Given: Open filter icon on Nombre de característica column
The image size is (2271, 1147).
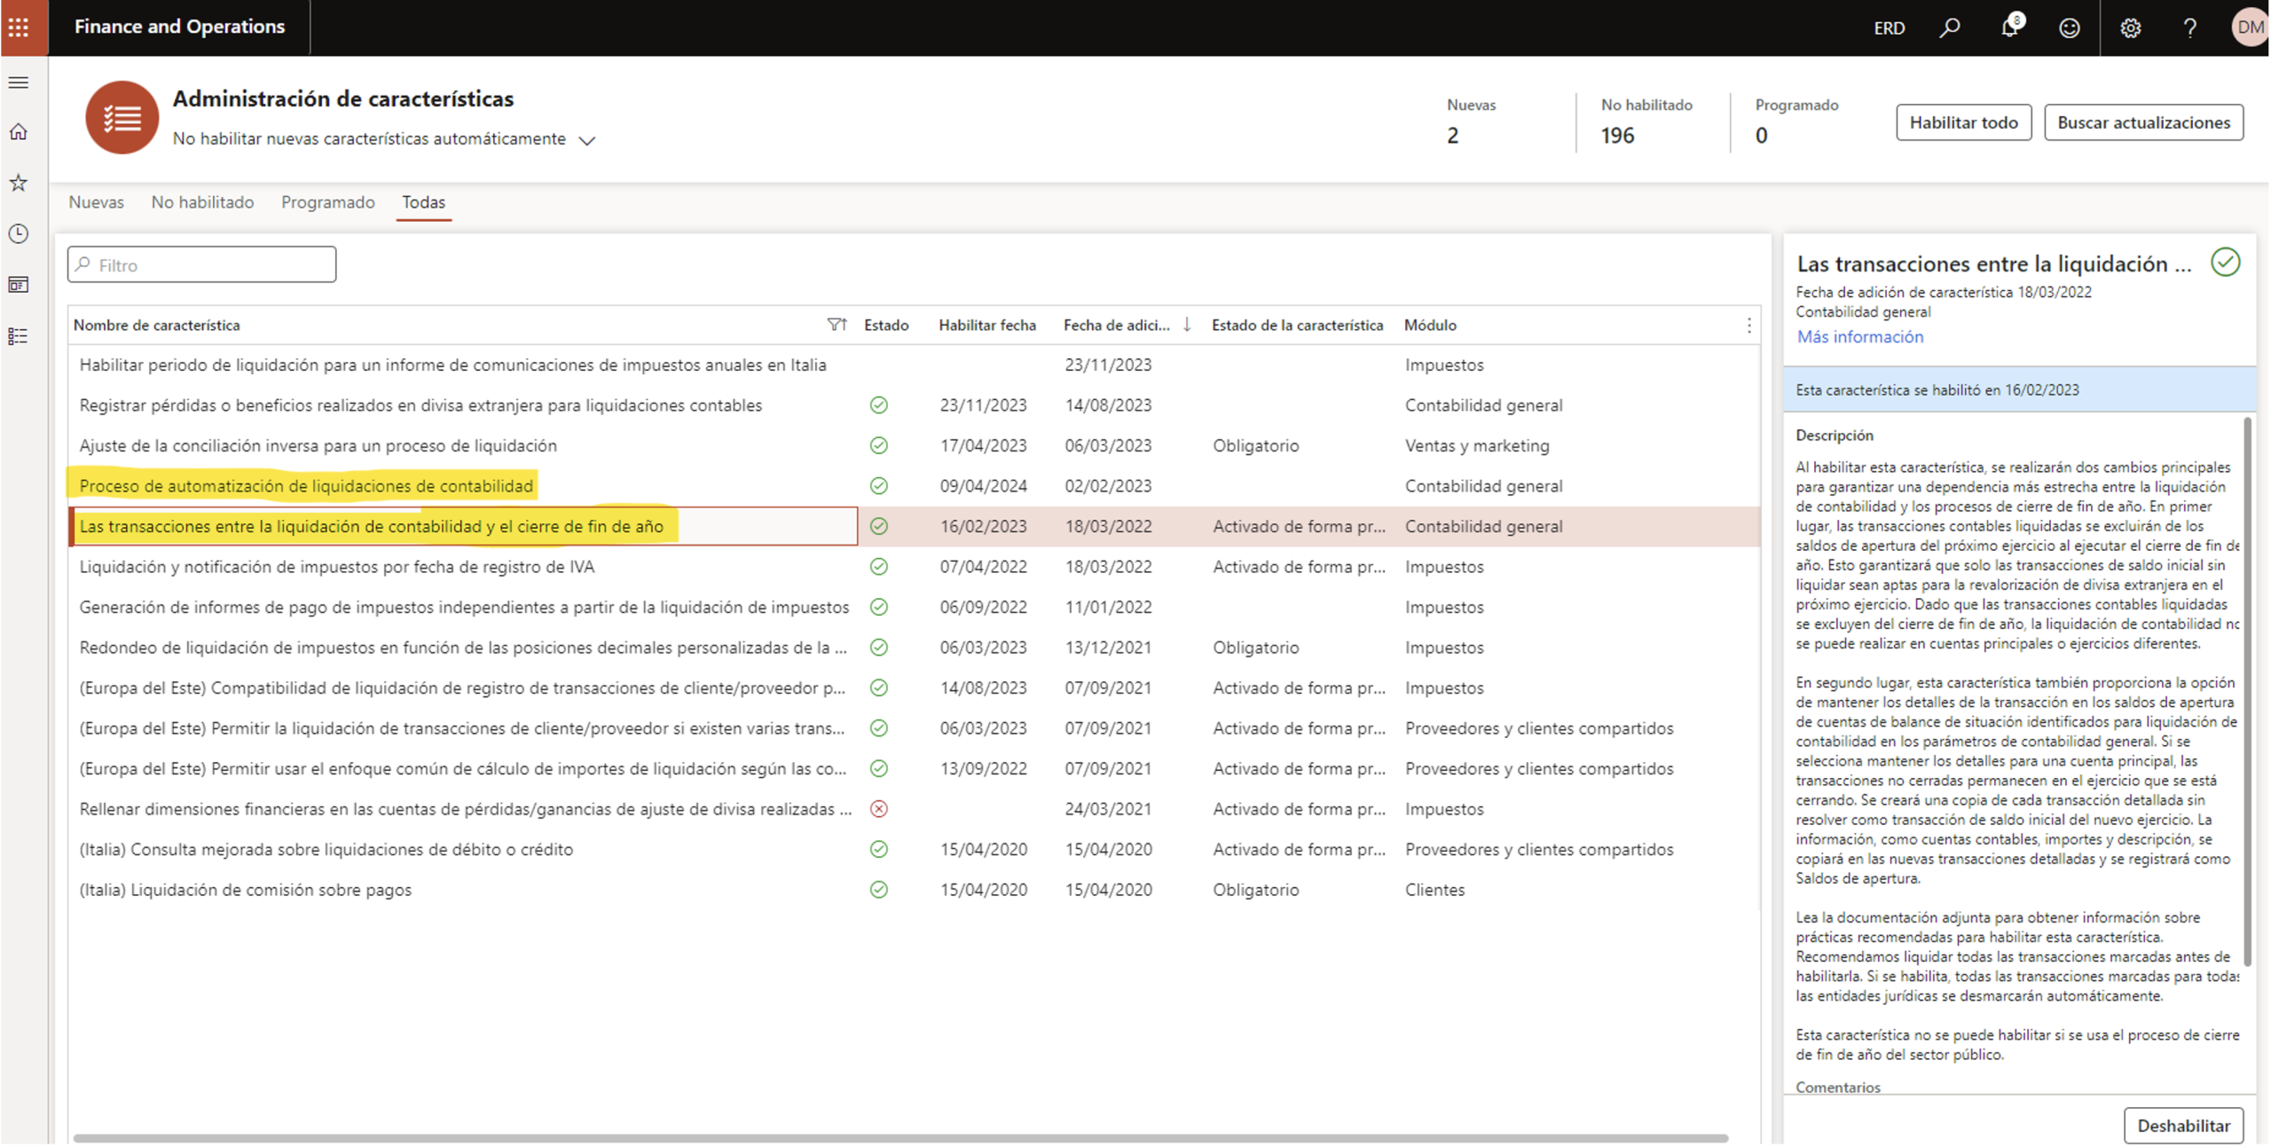Looking at the screenshot, I should click(x=836, y=325).
